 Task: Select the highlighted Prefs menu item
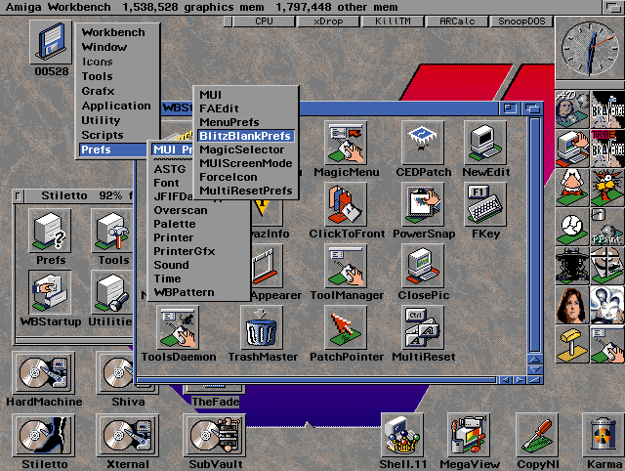113,150
